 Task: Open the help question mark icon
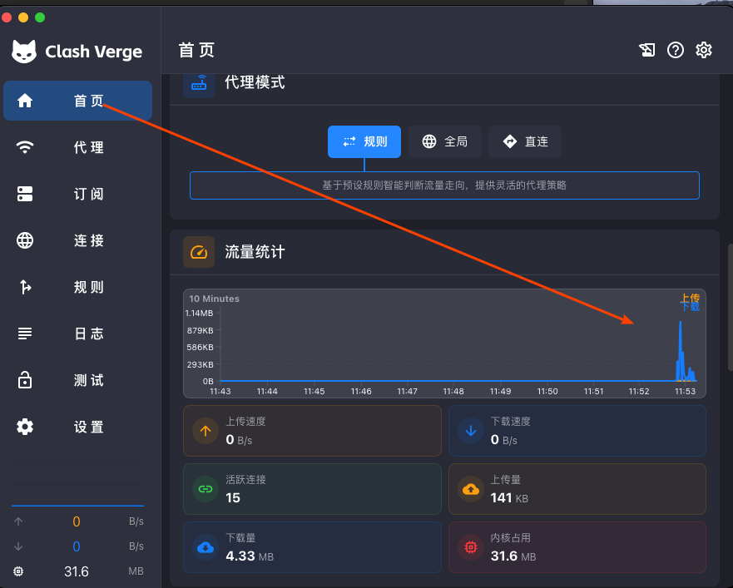pyautogui.click(x=675, y=50)
